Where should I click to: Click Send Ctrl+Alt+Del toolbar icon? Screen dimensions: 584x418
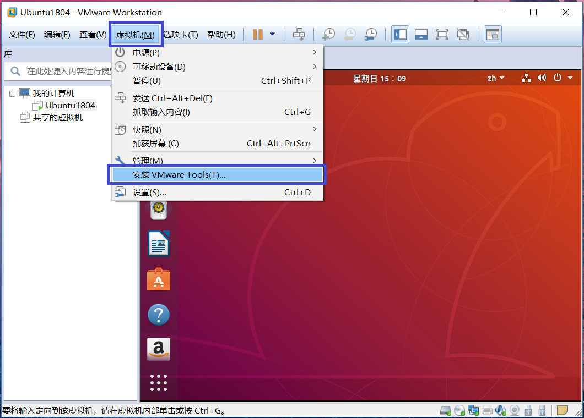[x=299, y=34]
